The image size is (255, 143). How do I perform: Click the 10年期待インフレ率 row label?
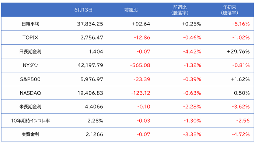30,121
